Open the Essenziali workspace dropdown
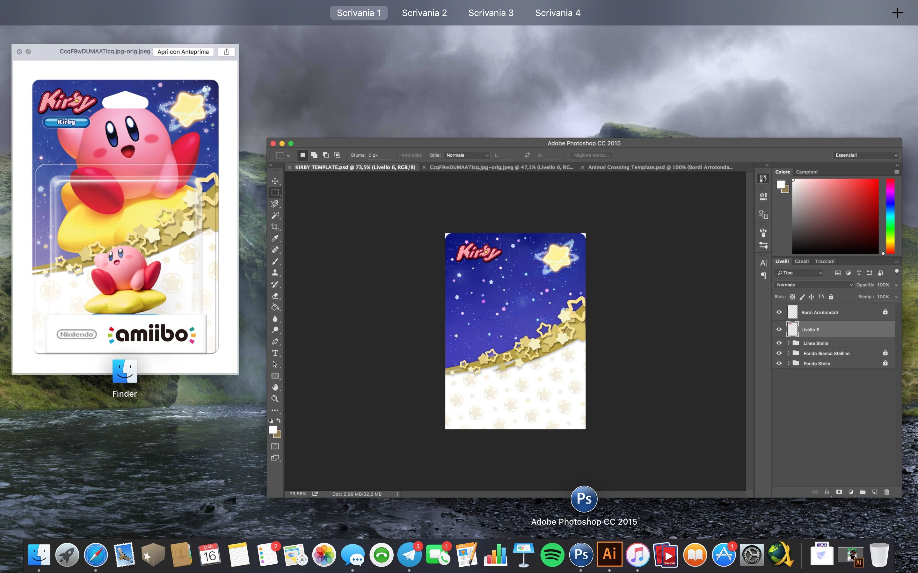This screenshot has width=918, height=573. 866,155
